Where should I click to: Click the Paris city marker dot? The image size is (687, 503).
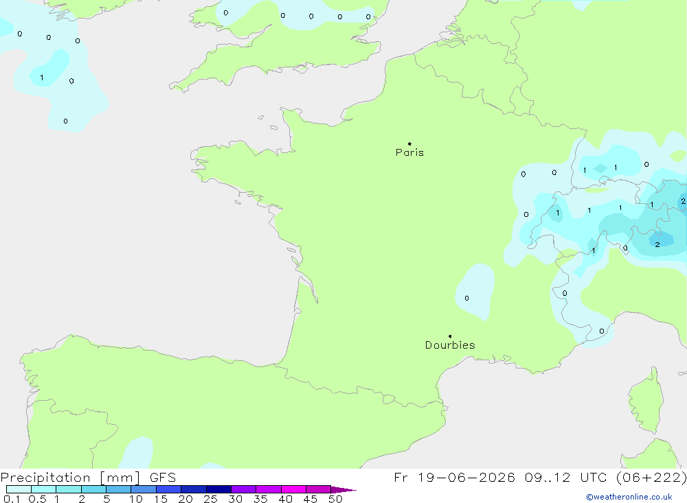point(409,143)
